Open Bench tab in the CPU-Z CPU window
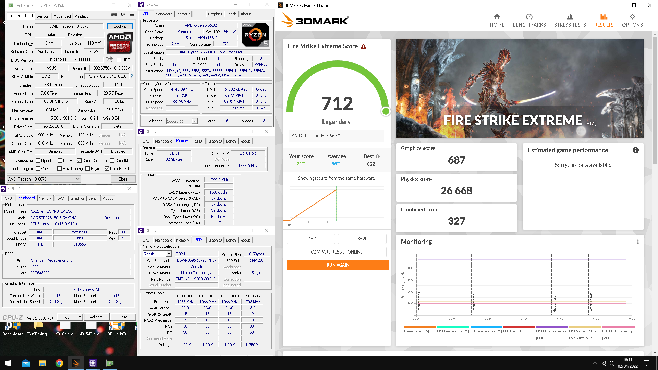Image resolution: width=658 pixels, height=370 pixels. click(231, 14)
